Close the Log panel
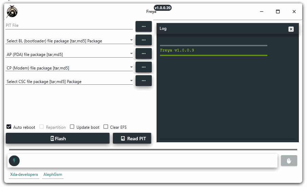 pos(291,29)
